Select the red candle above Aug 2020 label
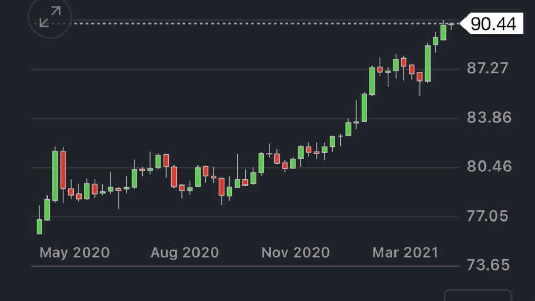Screen dimensions: 535x301 coord(174,177)
